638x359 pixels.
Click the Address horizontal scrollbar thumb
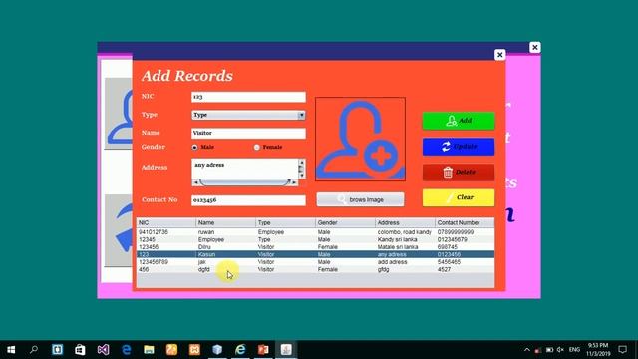coord(245,182)
